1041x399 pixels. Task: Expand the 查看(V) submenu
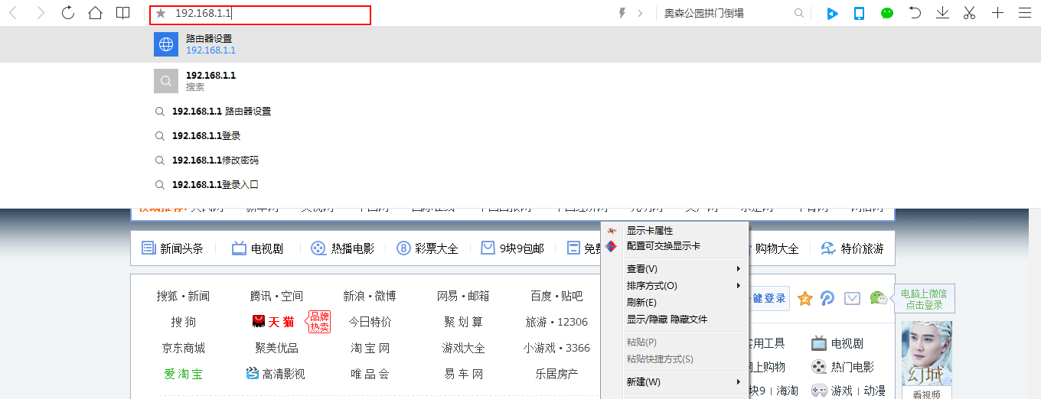674,269
